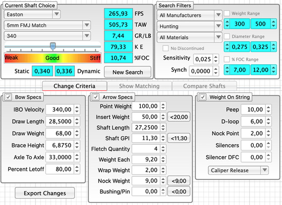282x205 pixels.
Task: Click the Axle To Axle stepper arrows
Action: (x=77, y=157)
